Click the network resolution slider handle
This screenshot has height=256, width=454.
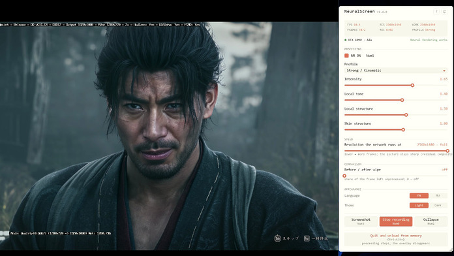tap(447, 151)
